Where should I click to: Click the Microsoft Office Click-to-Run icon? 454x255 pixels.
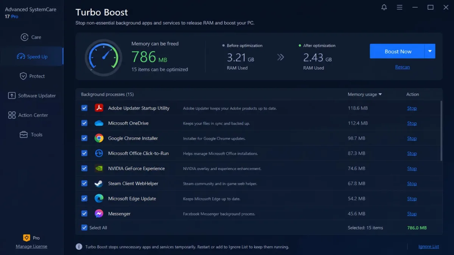coord(99,153)
